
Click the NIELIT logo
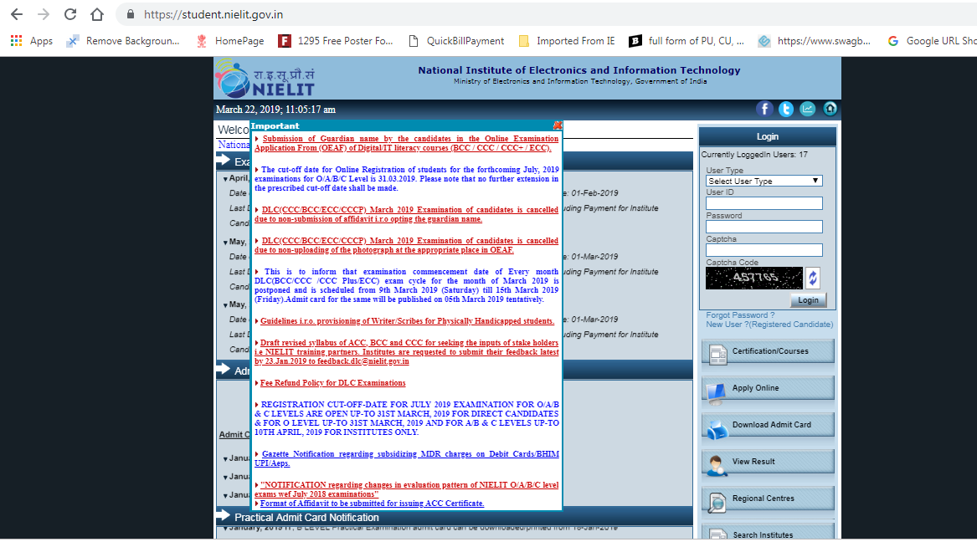265,79
